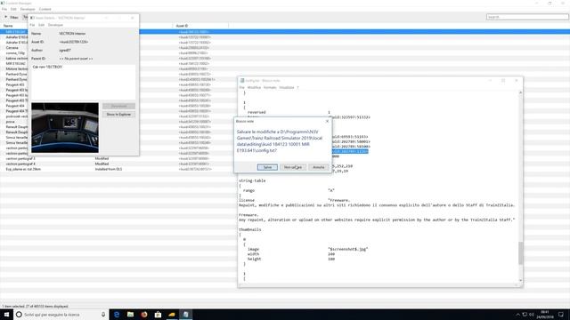Open the Content menu in Content Manager

[45, 9]
